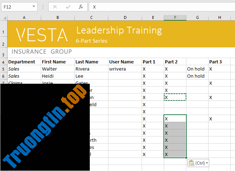Image resolution: width=235 pixels, height=171 pixels.
Task: Click 'On hold' cell in Heidi's row
Action: (197, 76)
